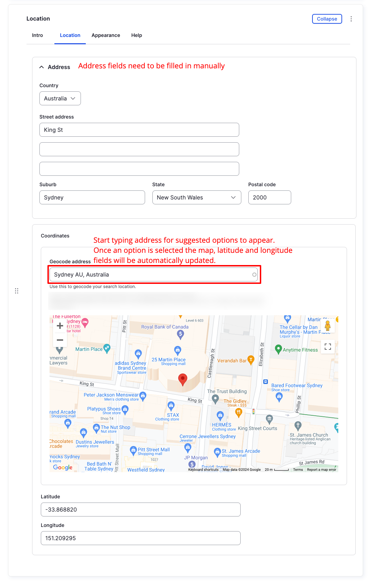Viewport: 377px width, 581px height.
Task: Open the Appearance tab
Action: coord(106,35)
